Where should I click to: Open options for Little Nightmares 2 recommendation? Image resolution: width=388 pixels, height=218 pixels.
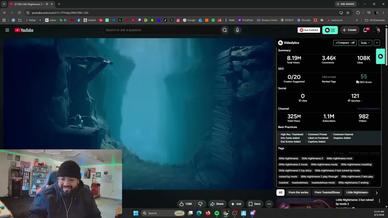coord(379,201)
